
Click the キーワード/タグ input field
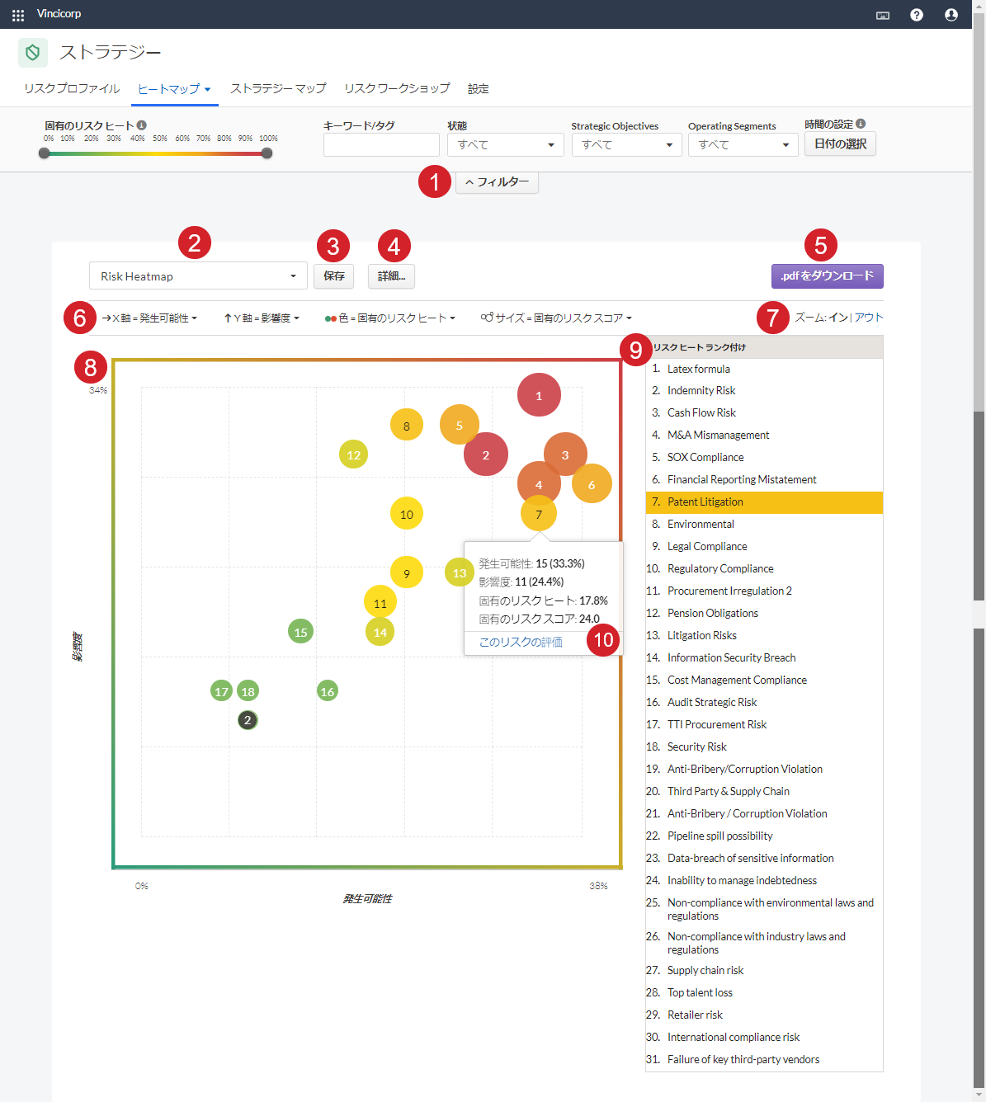coord(381,145)
